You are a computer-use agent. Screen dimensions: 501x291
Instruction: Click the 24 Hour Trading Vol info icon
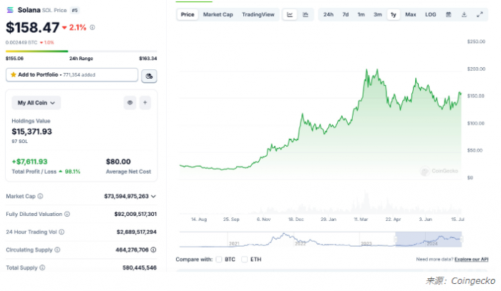62,232
